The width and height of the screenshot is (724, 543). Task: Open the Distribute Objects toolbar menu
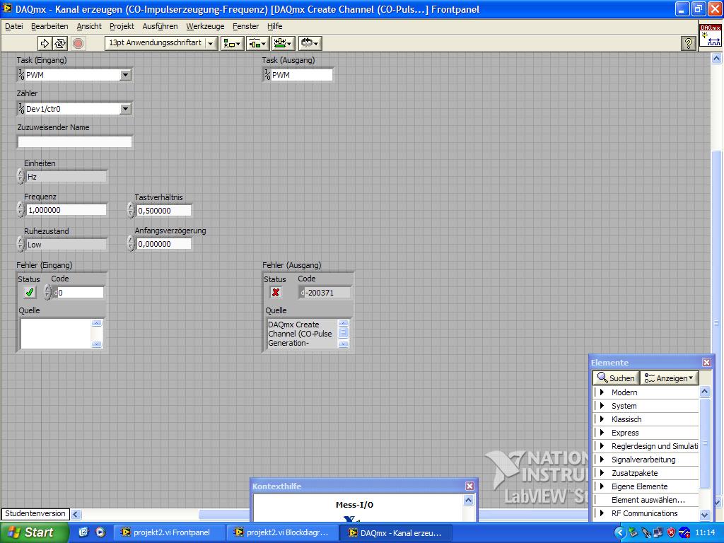[x=257, y=43]
